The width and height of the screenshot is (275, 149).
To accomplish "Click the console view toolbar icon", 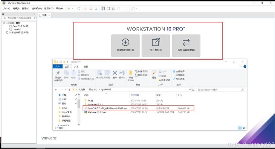I will pos(126,9).
